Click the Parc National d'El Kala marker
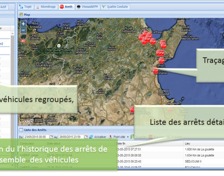The image size is (224, 176). coord(58,45)
